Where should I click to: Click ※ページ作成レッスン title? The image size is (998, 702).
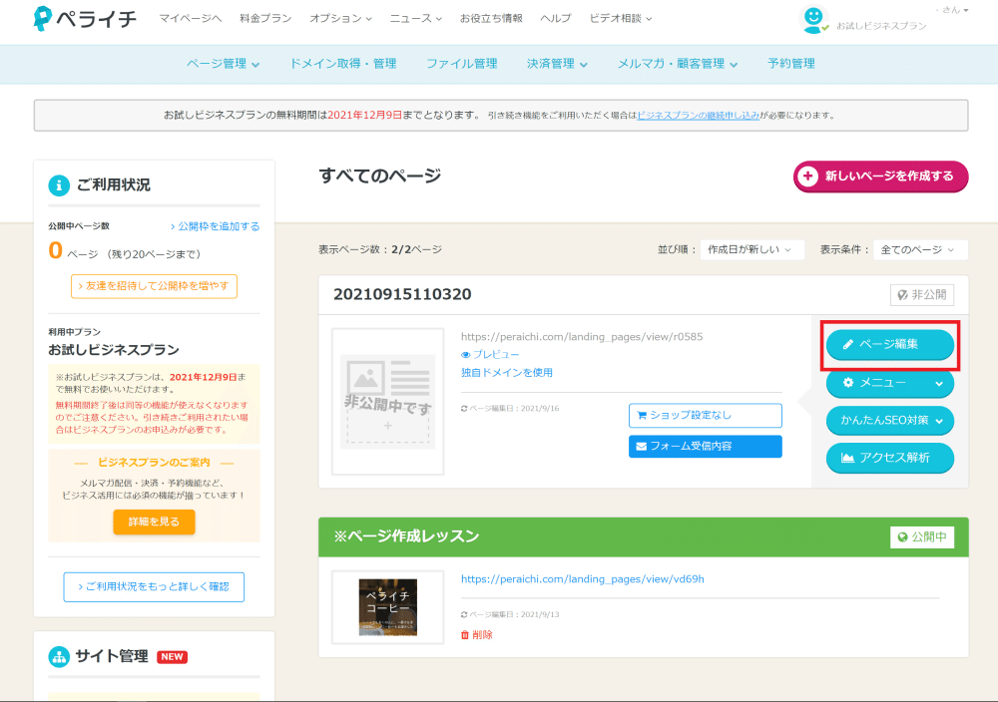pos(406,536)
